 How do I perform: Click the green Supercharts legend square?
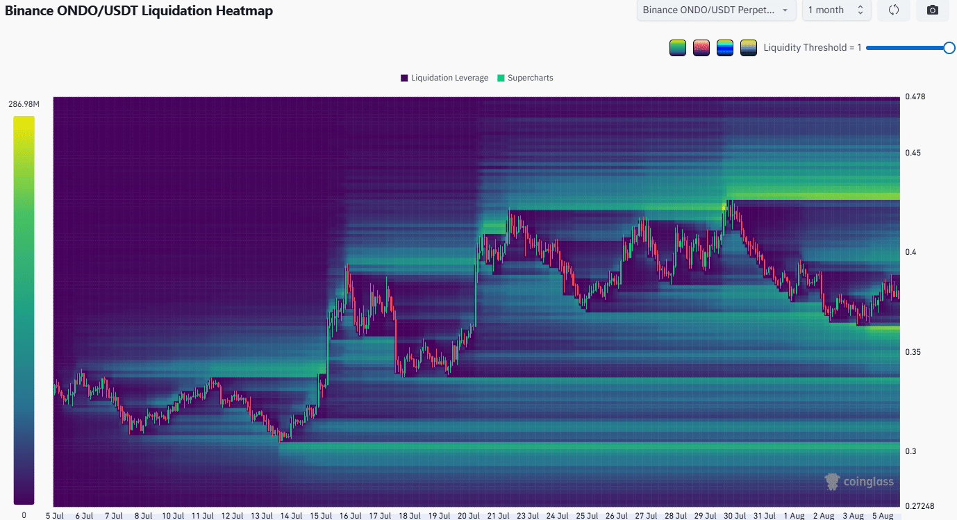(501, 78)
